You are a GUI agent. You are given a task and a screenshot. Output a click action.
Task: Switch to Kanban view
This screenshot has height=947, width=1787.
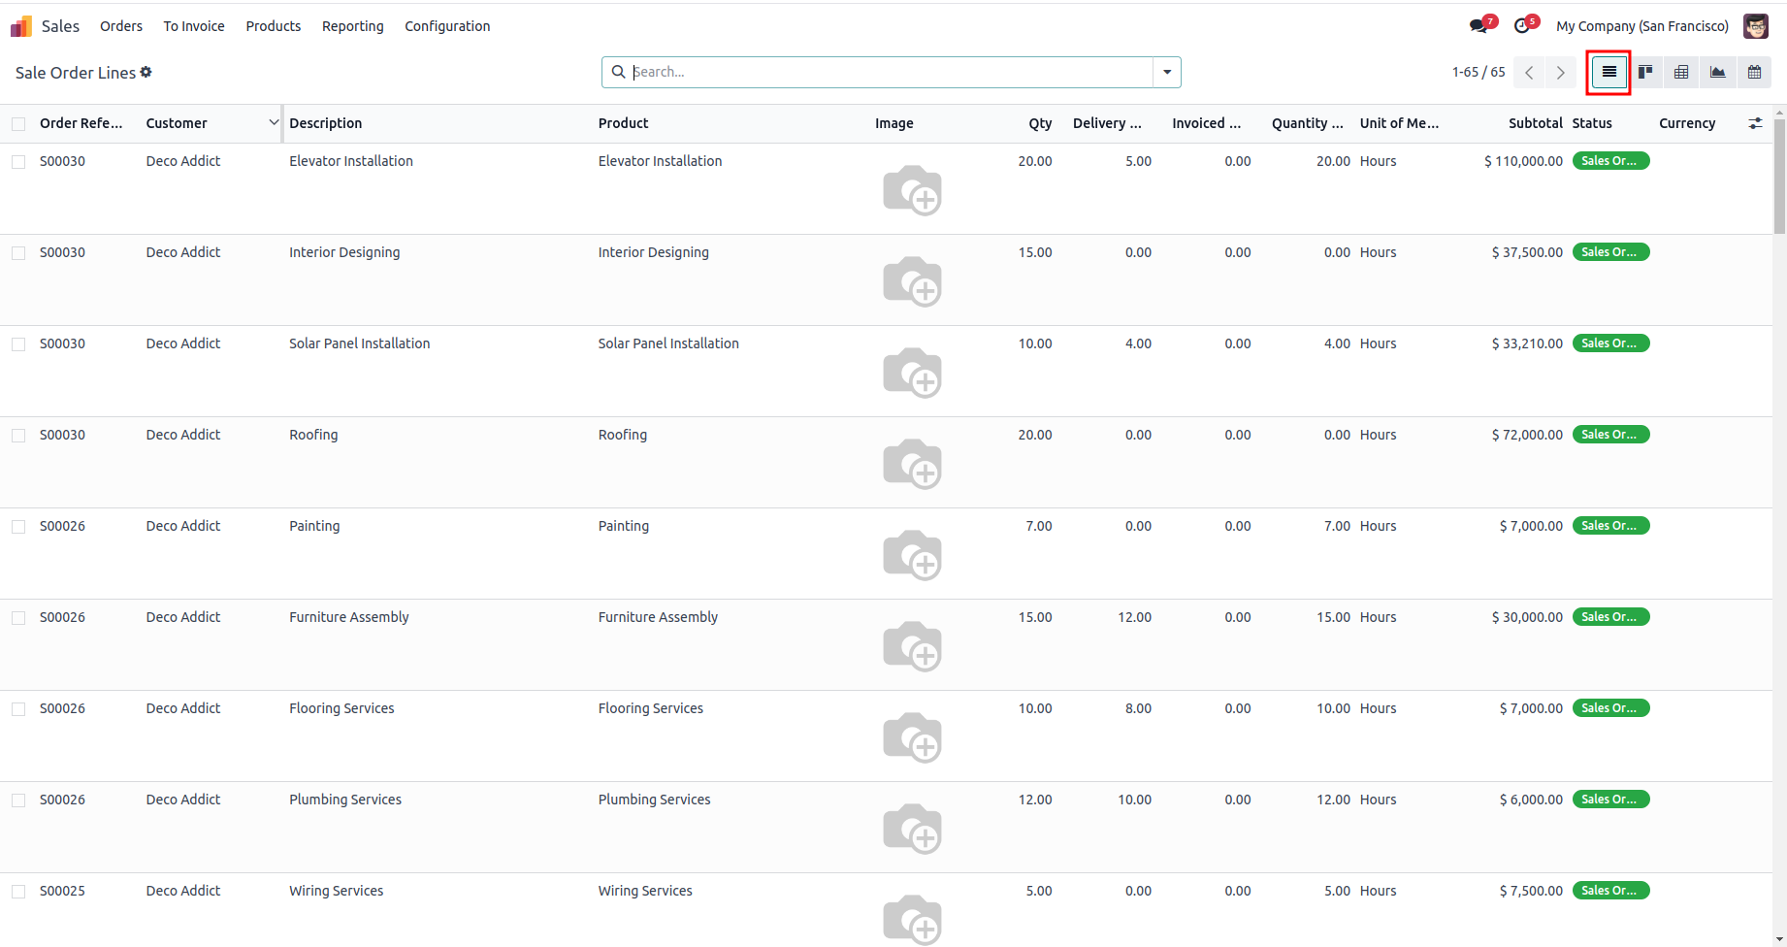point(1645,72)
